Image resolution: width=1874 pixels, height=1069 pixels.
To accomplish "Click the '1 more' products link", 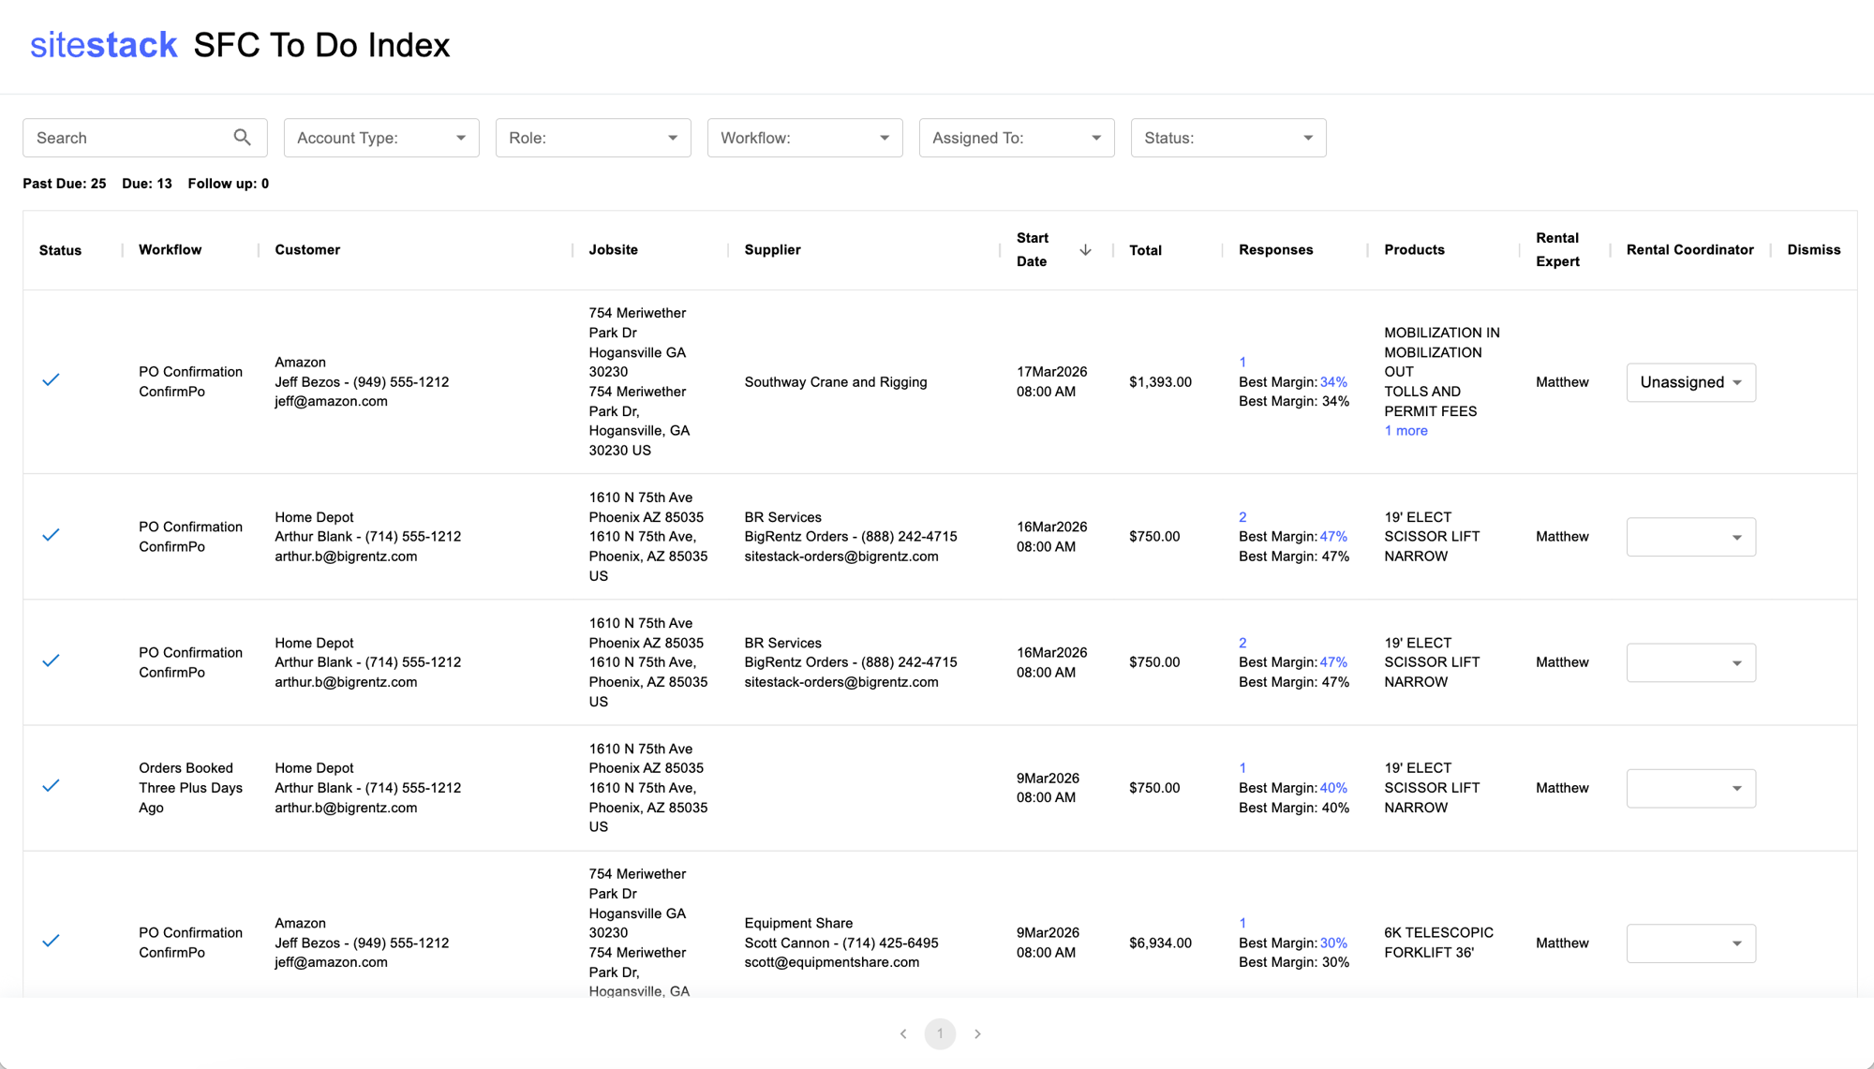I will (1405, 431).
